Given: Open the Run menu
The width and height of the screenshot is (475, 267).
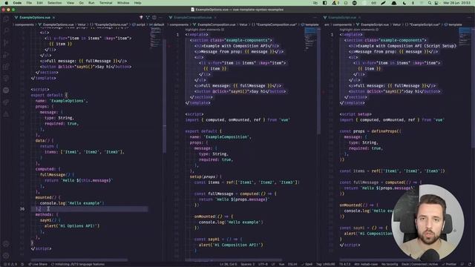Looking at the screenshot, I should tap(91, 3).
